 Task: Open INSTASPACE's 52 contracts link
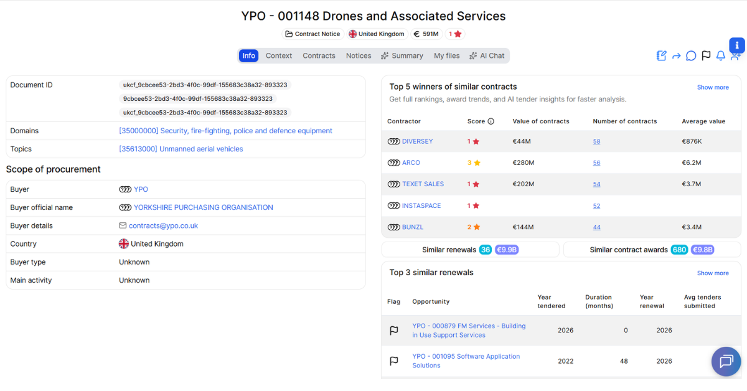click(x=597, y=205)
